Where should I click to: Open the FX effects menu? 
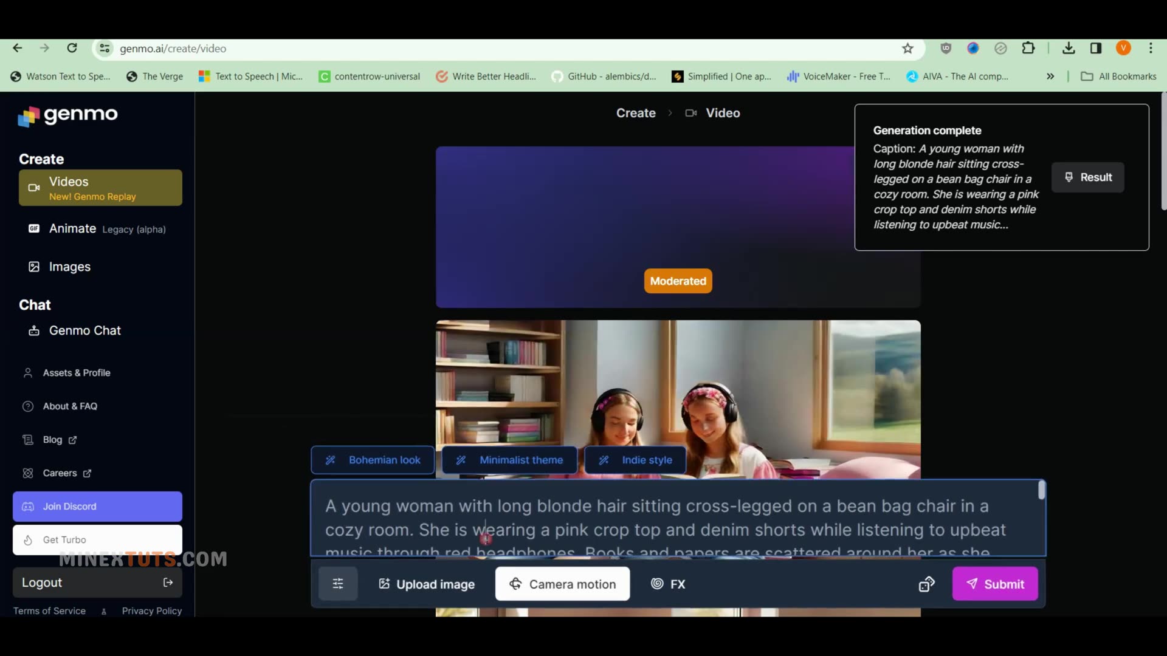[668, 584]
